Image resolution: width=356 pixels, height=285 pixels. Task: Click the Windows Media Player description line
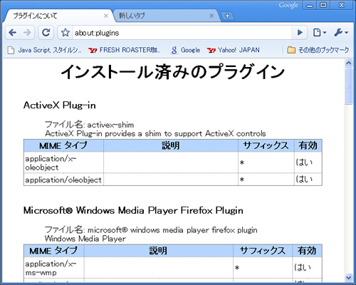85,239
